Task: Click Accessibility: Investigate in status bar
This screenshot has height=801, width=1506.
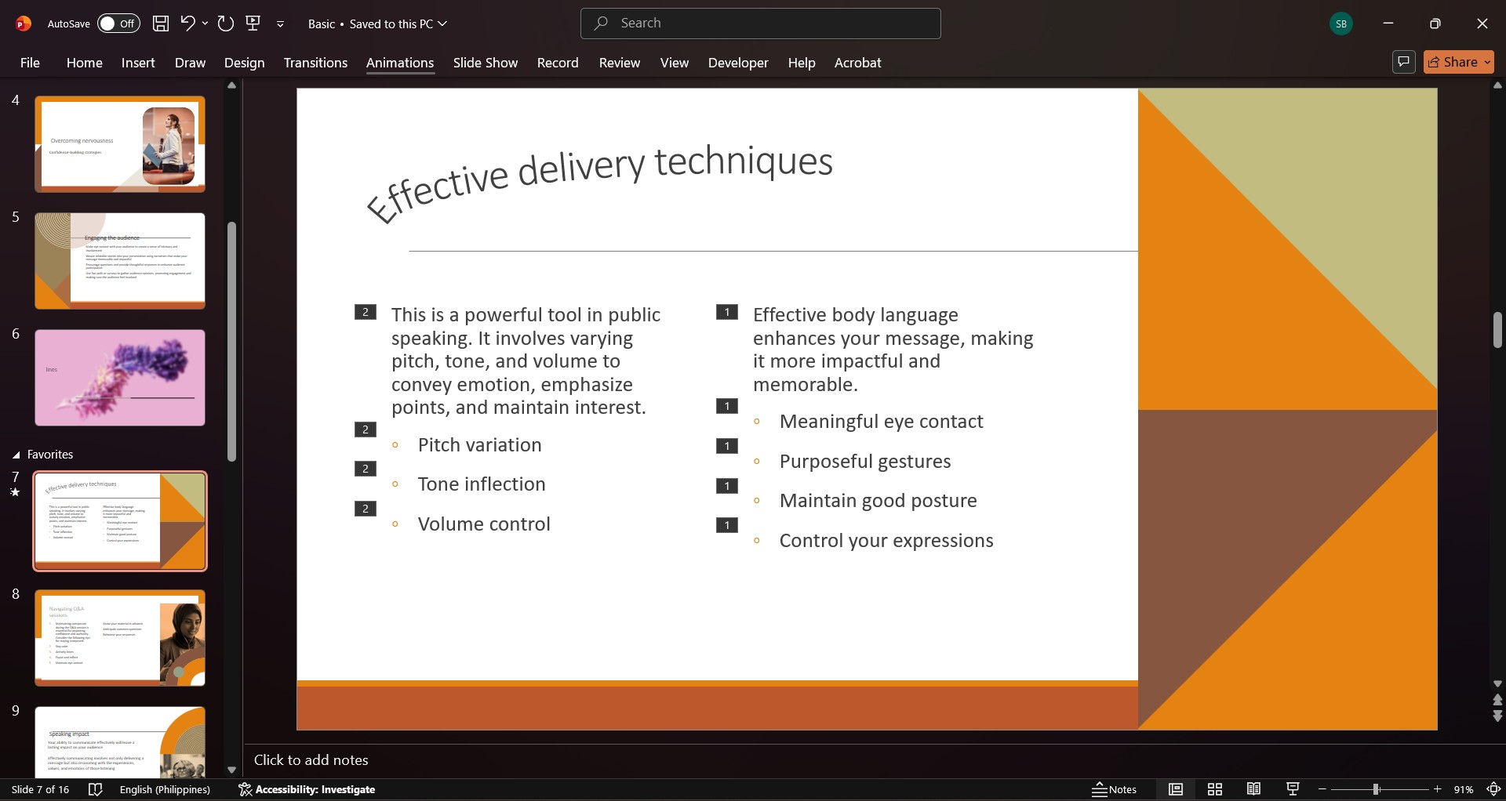Action: click(307, 789)
